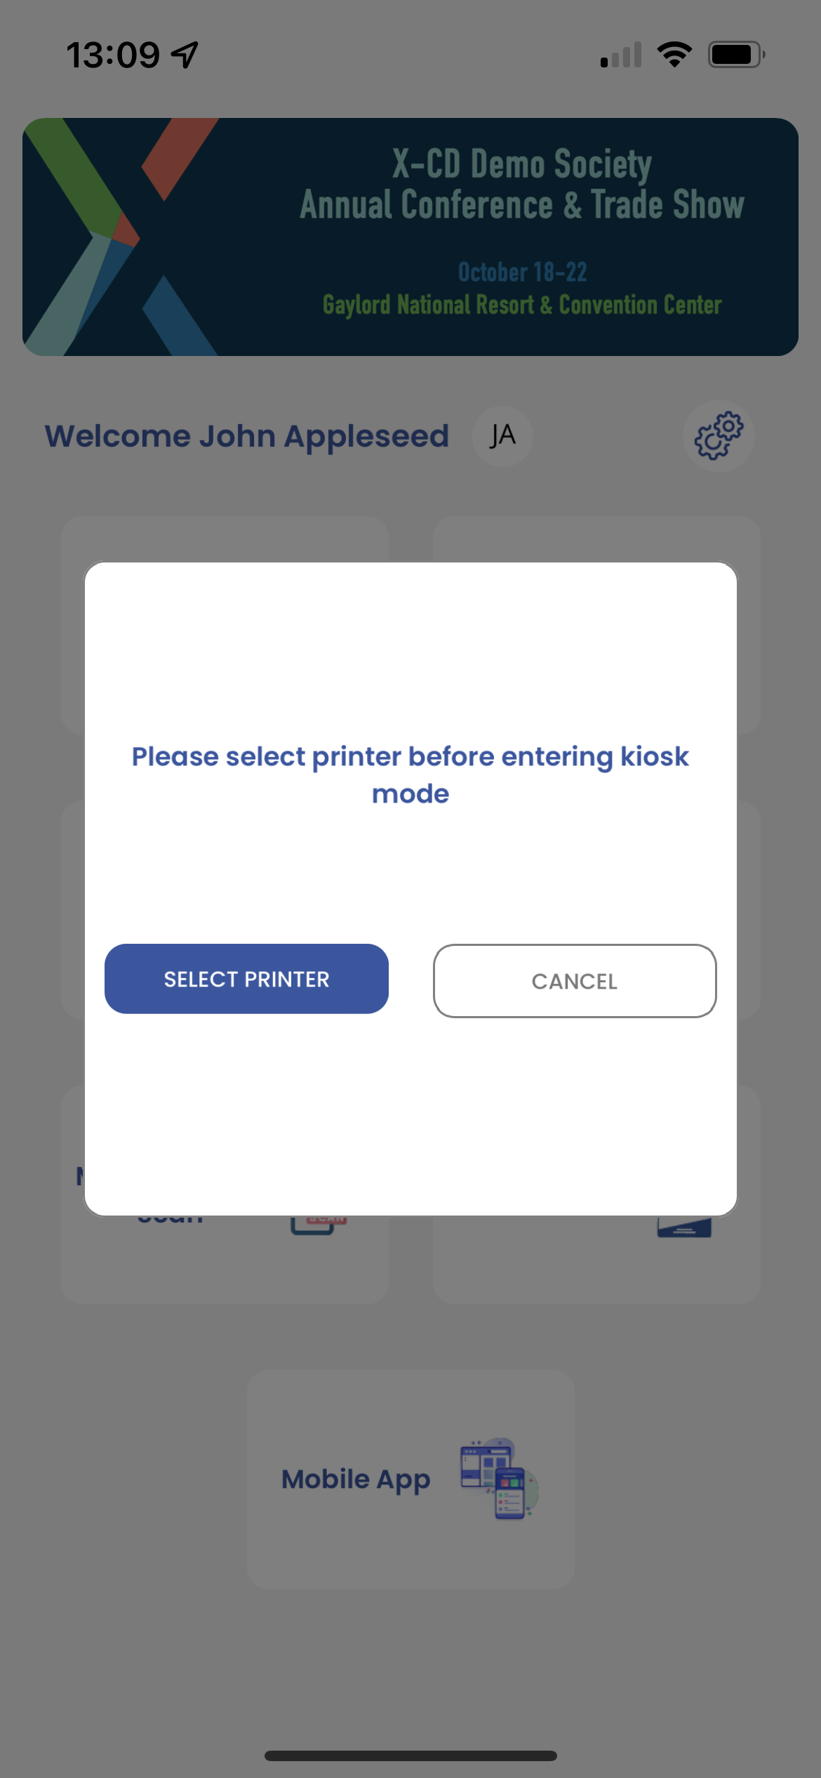Tap the colorful X logo in the banner
821x1778 pixels.
[x=121, y=237]
